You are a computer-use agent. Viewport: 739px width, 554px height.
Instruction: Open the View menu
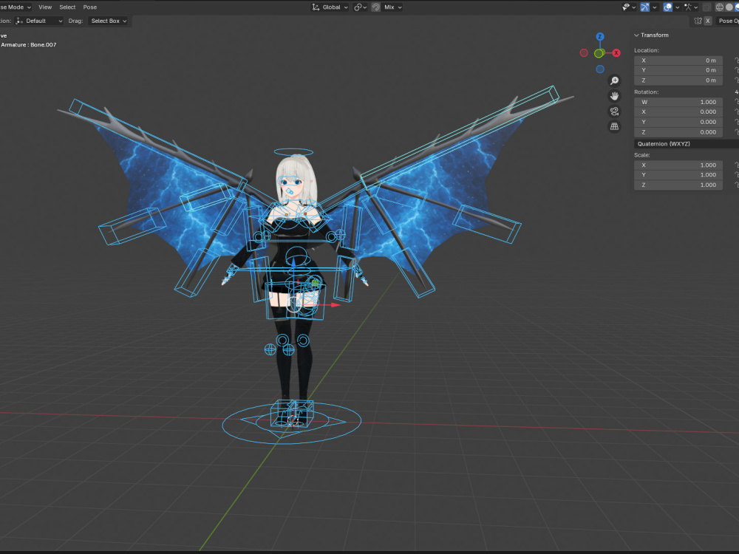tap(45, 7)
